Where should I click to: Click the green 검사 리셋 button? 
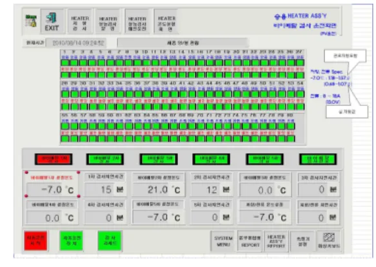tap(110, 240)
